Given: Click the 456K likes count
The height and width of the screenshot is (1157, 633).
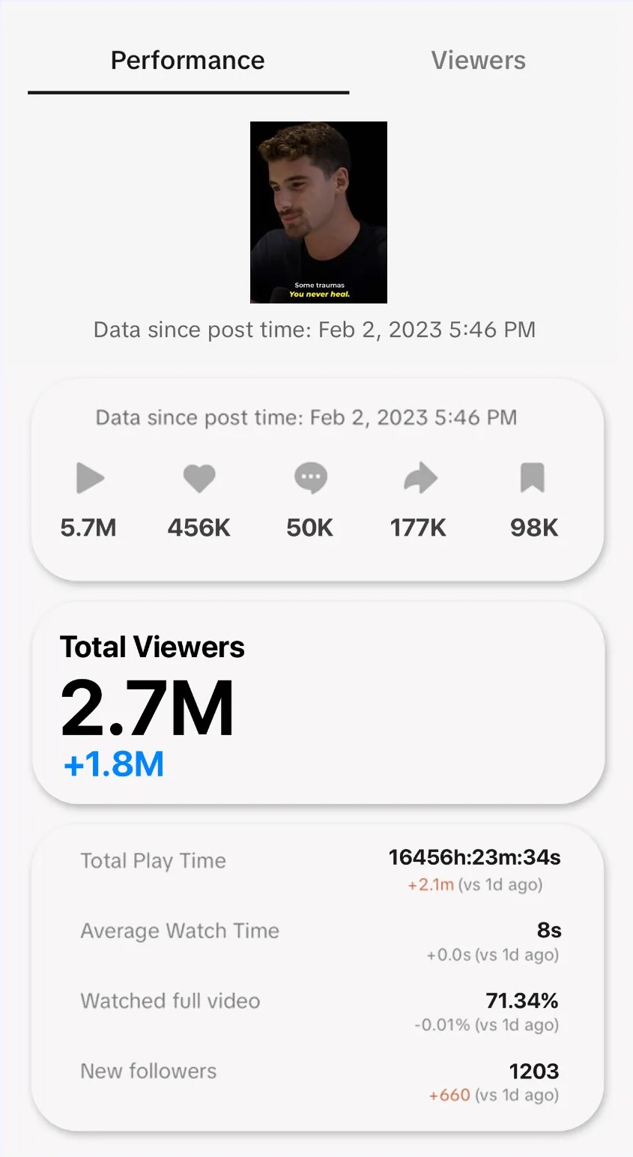Looking at the screenshot, I should pyautogui.click(x=199, y=528).
